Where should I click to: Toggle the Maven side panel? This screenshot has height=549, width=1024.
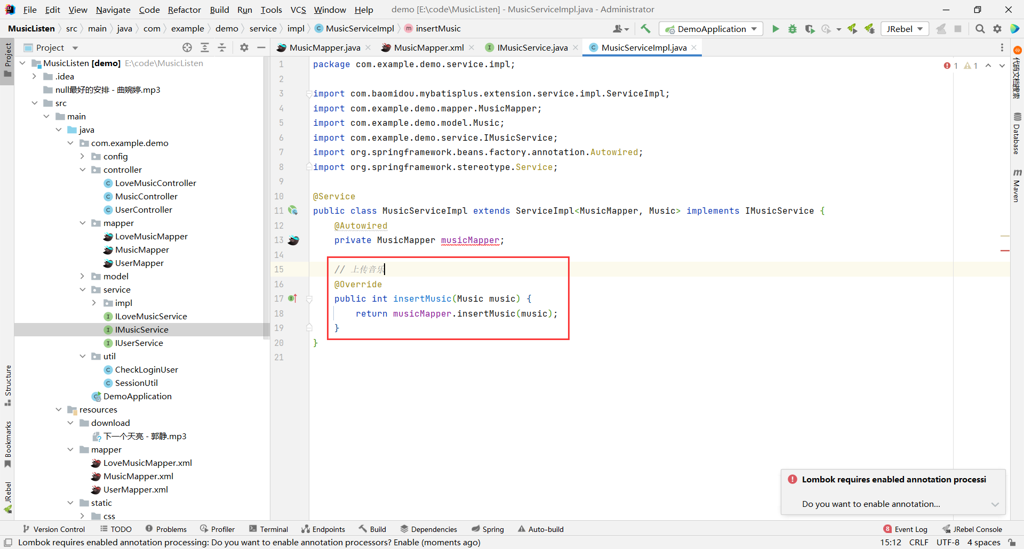1017,187
